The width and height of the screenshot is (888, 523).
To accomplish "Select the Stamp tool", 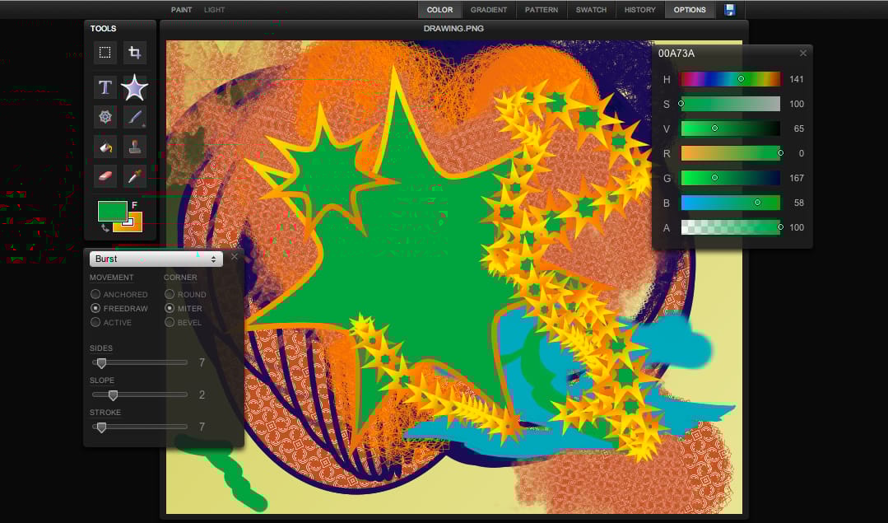I will 134,147.
